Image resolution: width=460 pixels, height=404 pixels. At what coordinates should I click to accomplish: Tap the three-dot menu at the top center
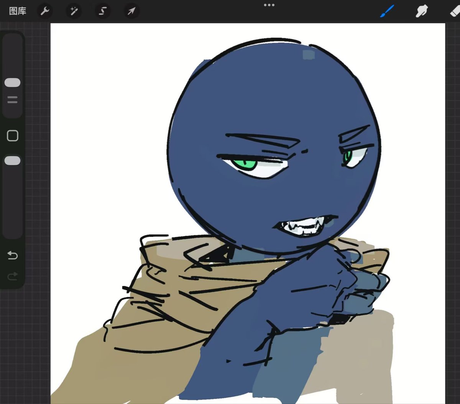pos(269,5)
